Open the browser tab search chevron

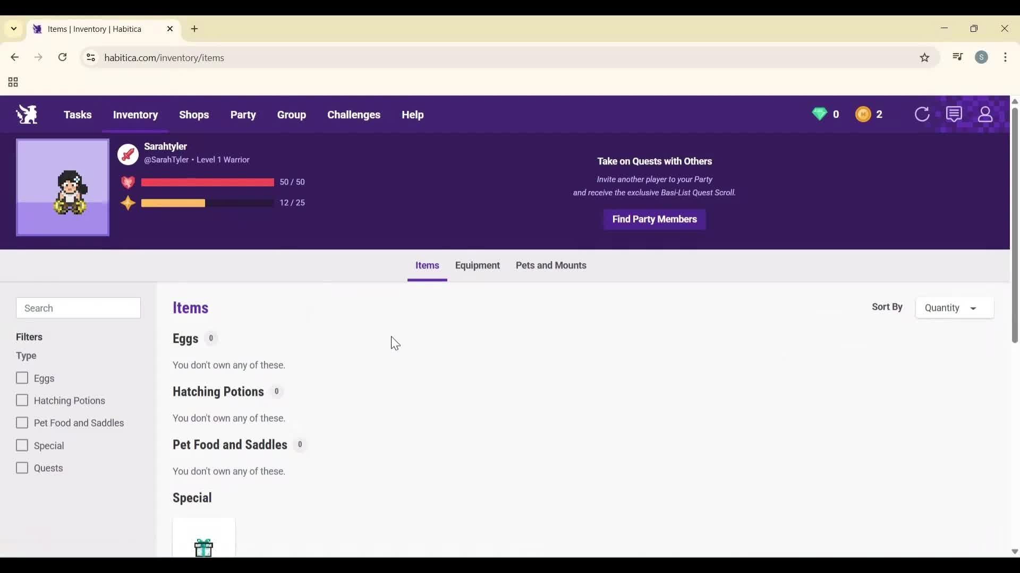pyautogui.click(x=13, y=29)
